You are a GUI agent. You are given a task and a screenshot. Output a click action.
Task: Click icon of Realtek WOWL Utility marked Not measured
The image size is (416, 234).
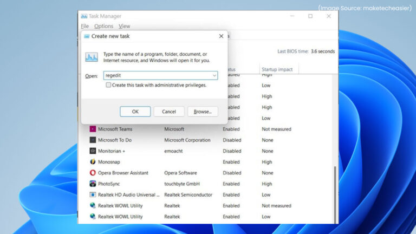[x=93, y=205]
